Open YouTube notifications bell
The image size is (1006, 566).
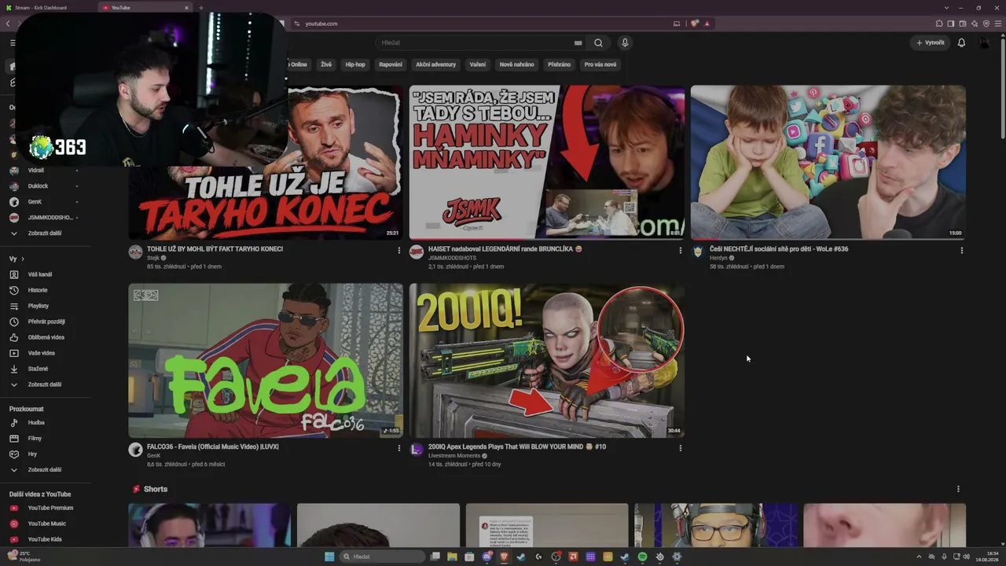click(x=961, y=42)
